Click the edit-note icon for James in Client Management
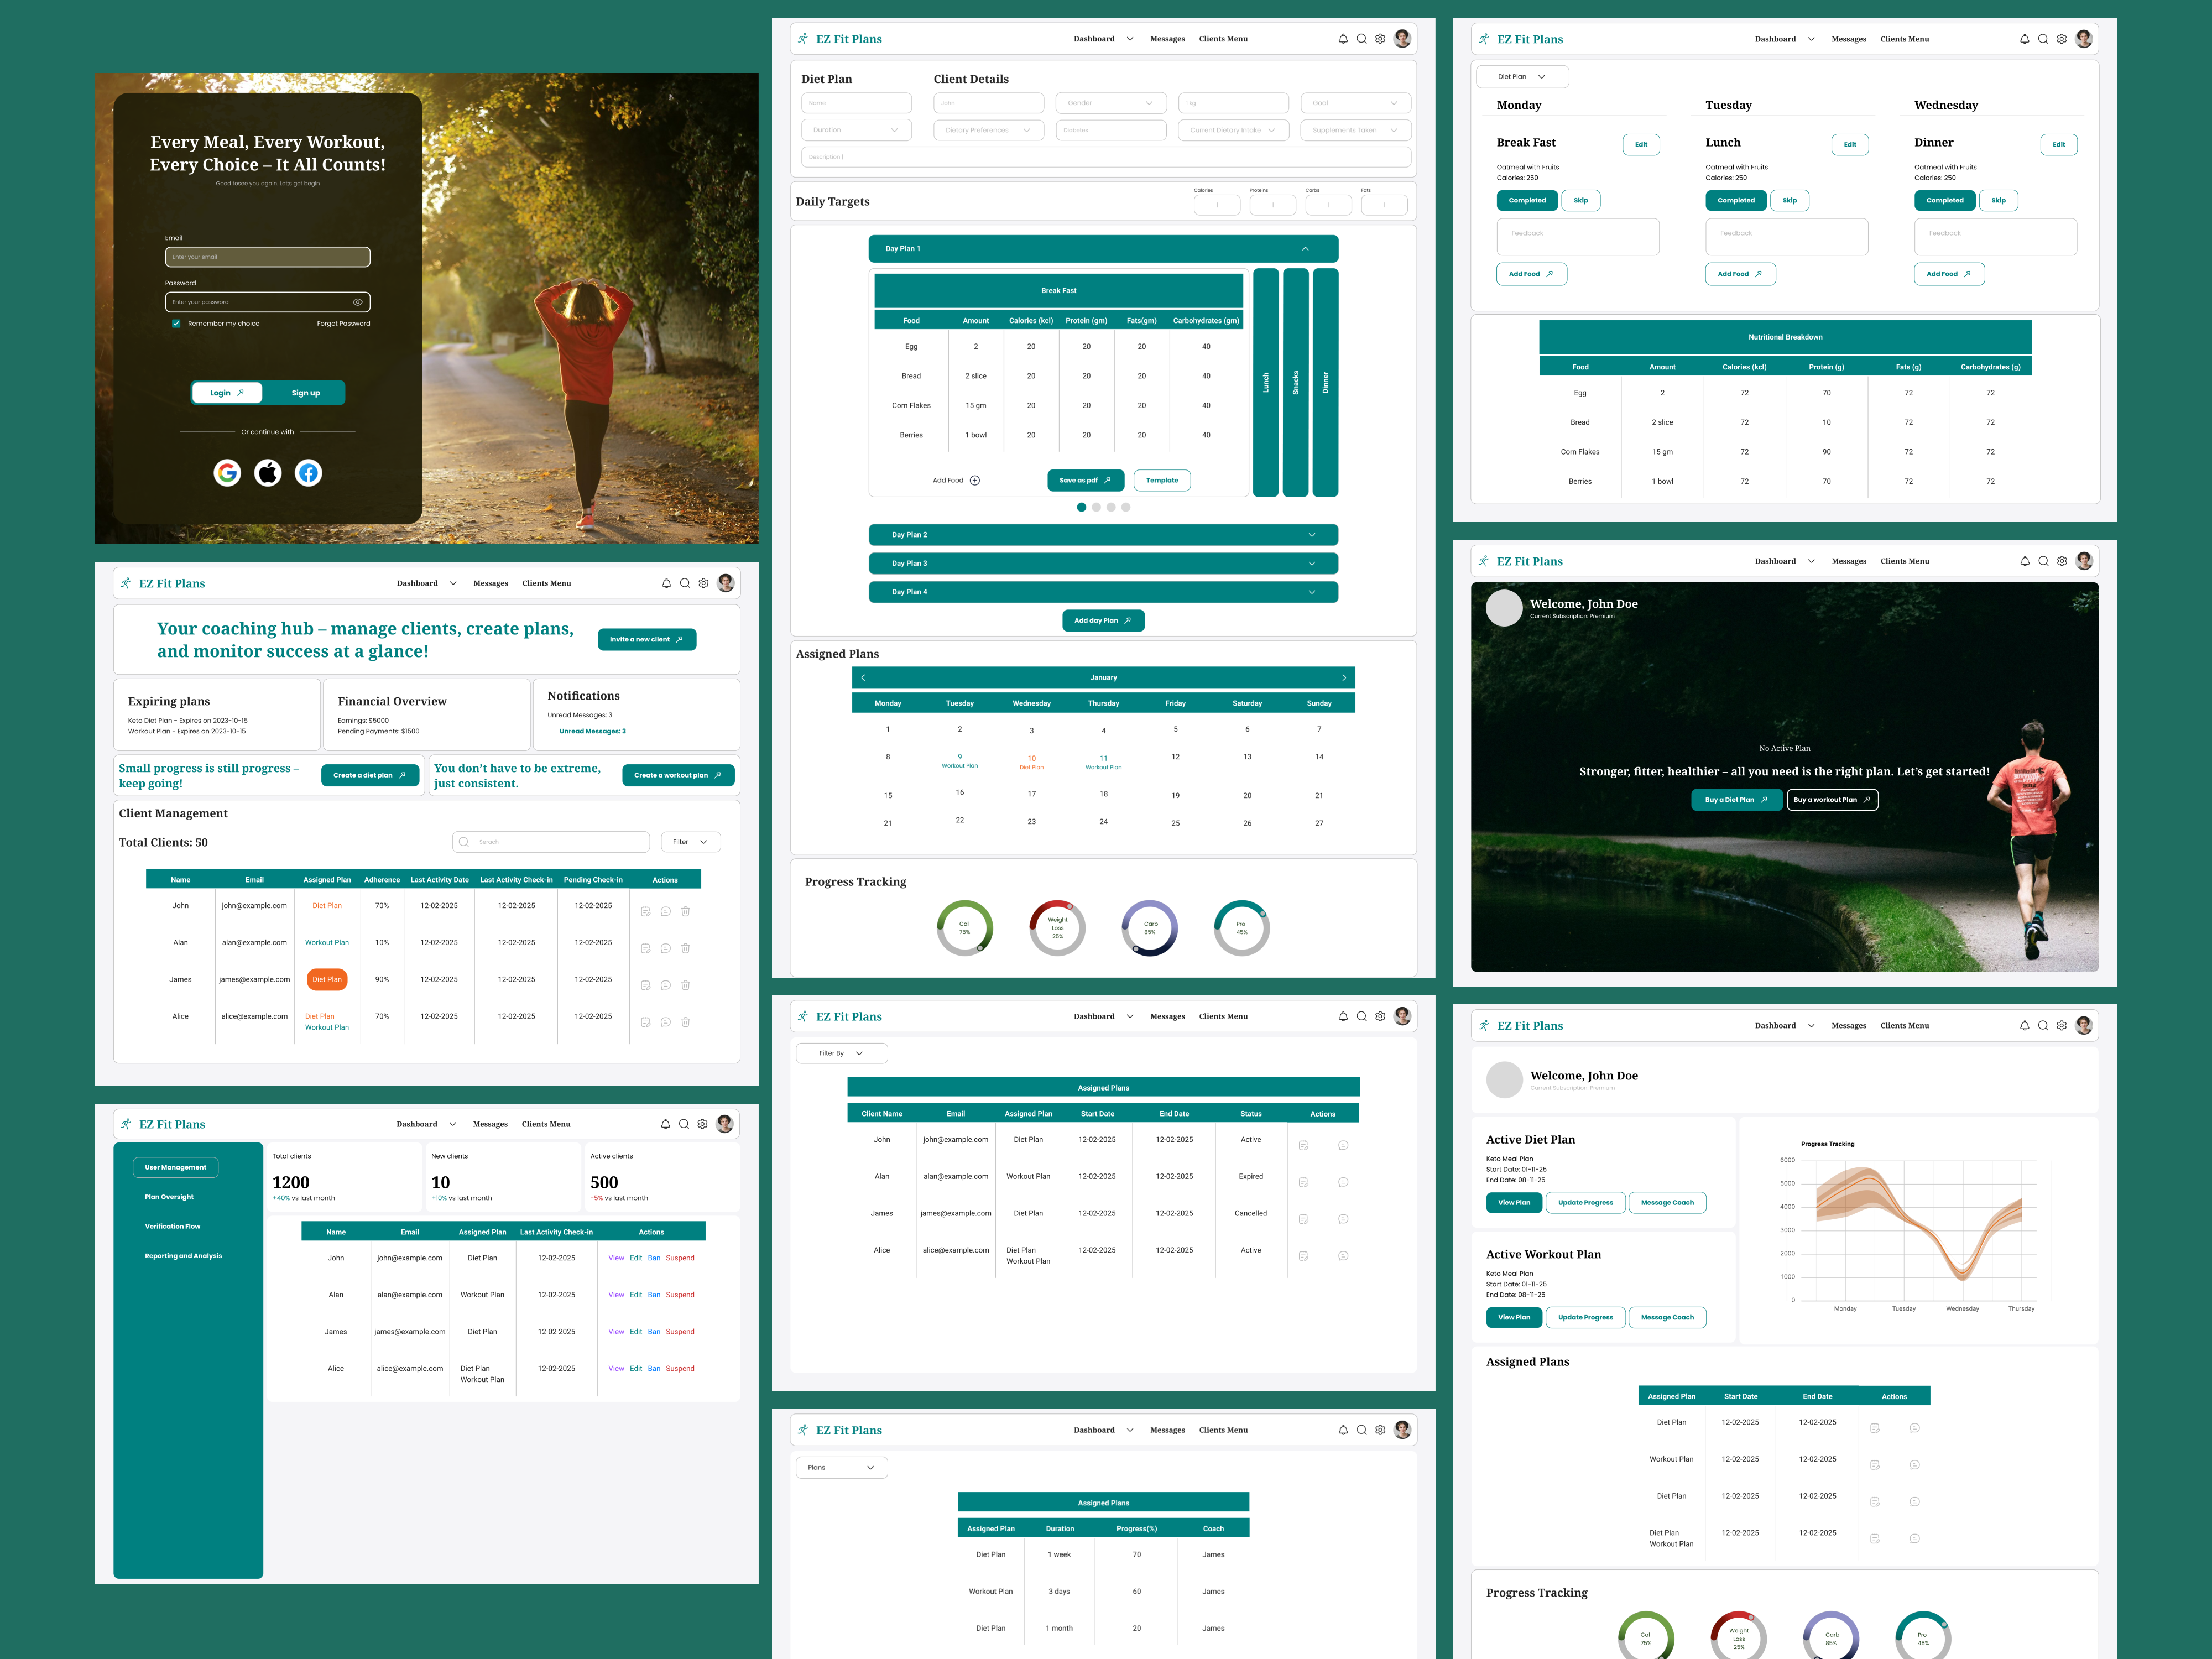Screen dimensions: 2212x1659 (x=645, y=985)
